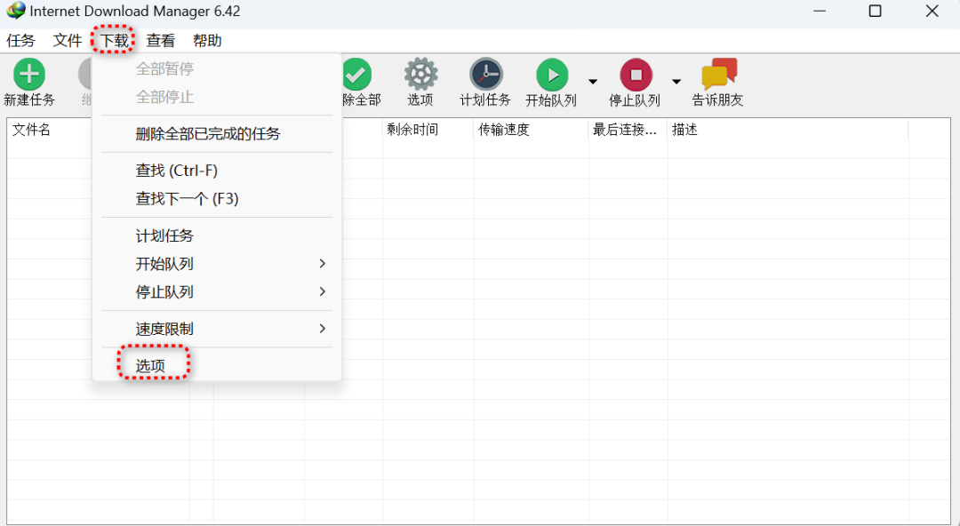Viewport: 960px width, 526px height.
Task: Open the 查看 menu
Action: (160, 40)
